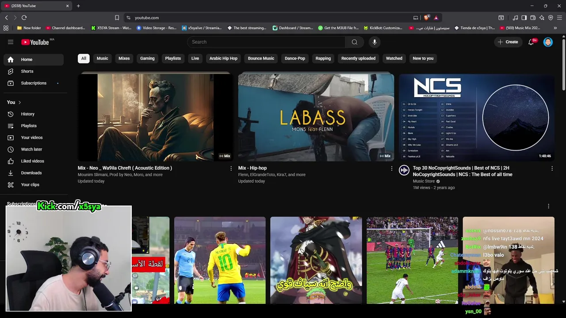Select the Music filter chip
Screen dimensions: 566x318
coord(102,58)
